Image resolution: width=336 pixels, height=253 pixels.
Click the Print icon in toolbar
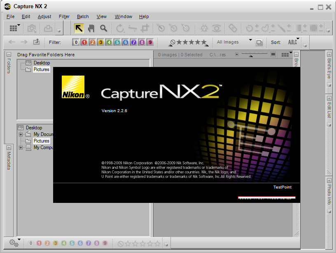click(x=48, y=28)
